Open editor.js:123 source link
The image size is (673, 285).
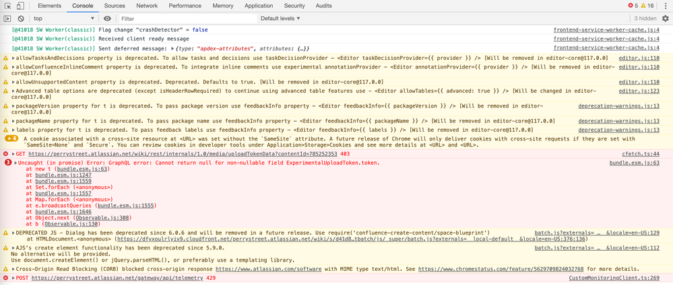click(639, 91)
